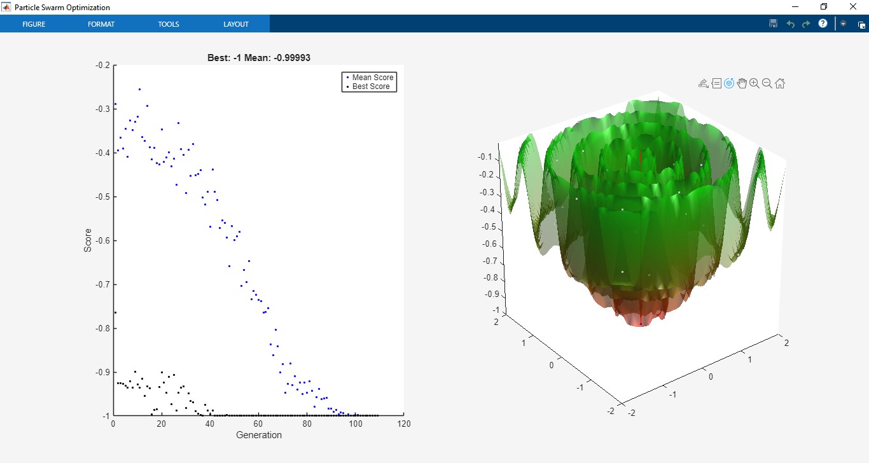The width and height of the screenshot is (869, 463).
Task: Save the figure using the save icon
Action: click(774, 24)
